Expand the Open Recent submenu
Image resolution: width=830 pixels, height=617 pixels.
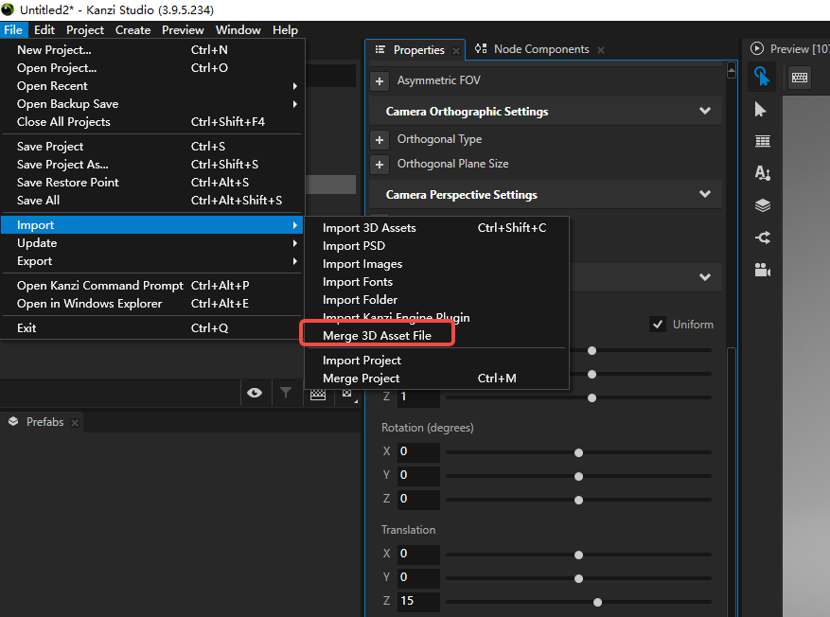(152, 86)
